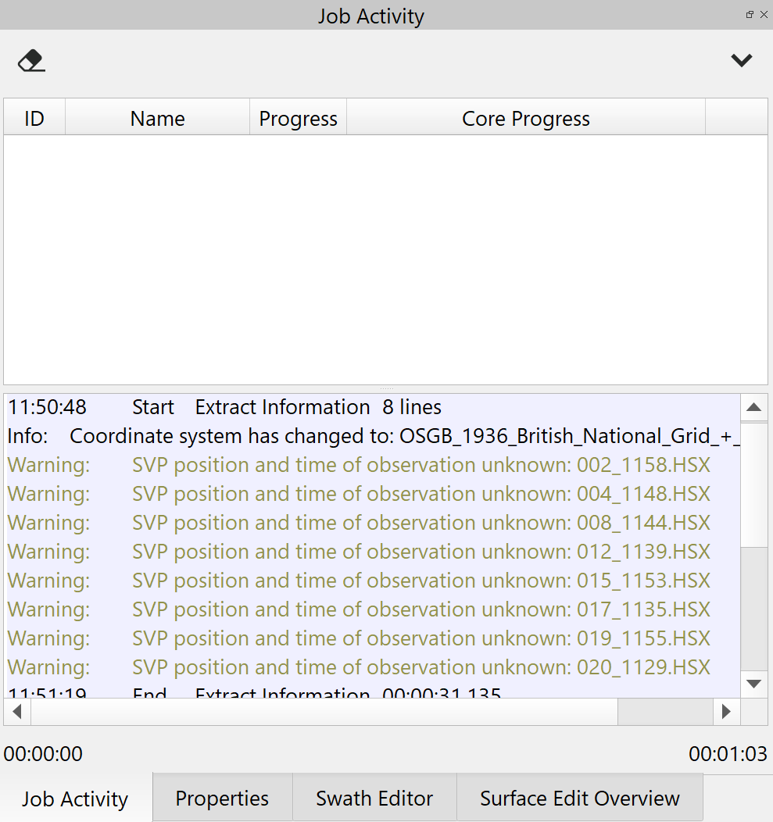Image resolution: width=773 pixels, height=822 pixels.
Task: Switch to Surface Edit Overview tab
Action: 579,798
